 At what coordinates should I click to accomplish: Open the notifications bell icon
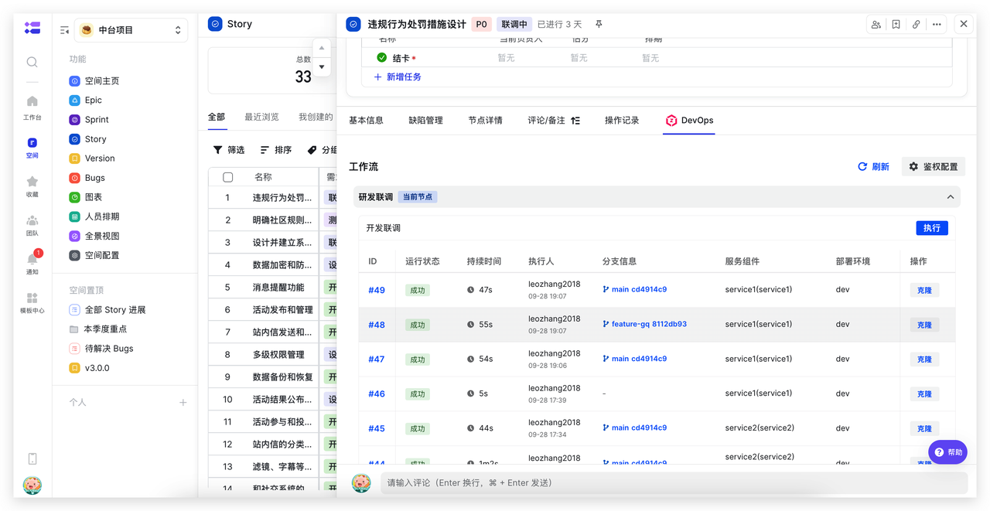click(32, 259)
